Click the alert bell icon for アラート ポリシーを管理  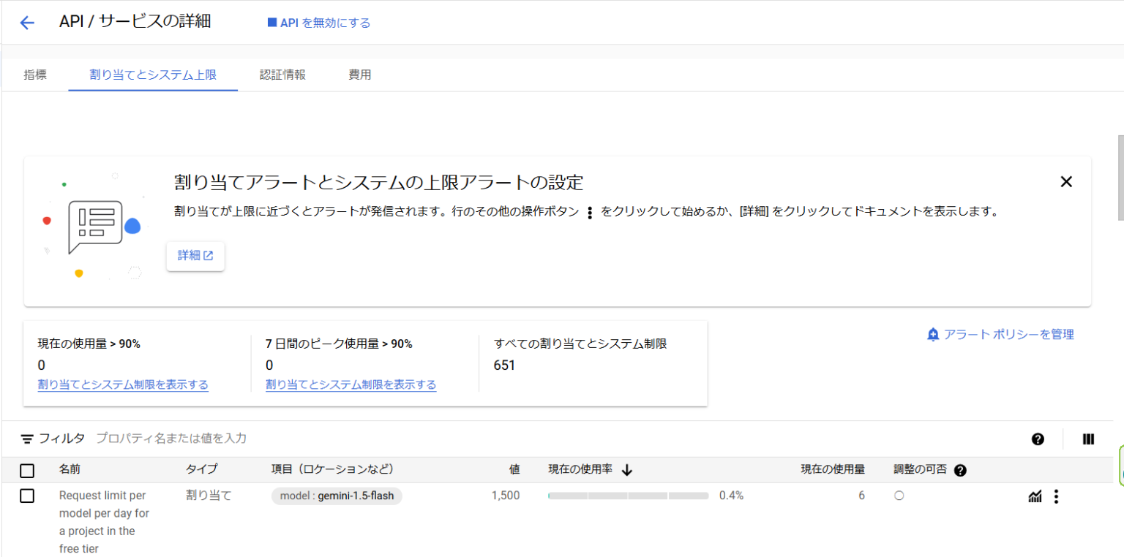(933, 334)
